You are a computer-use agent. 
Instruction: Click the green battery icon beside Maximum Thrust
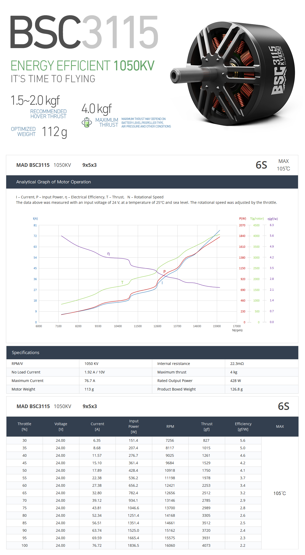[x=87, y=122]
